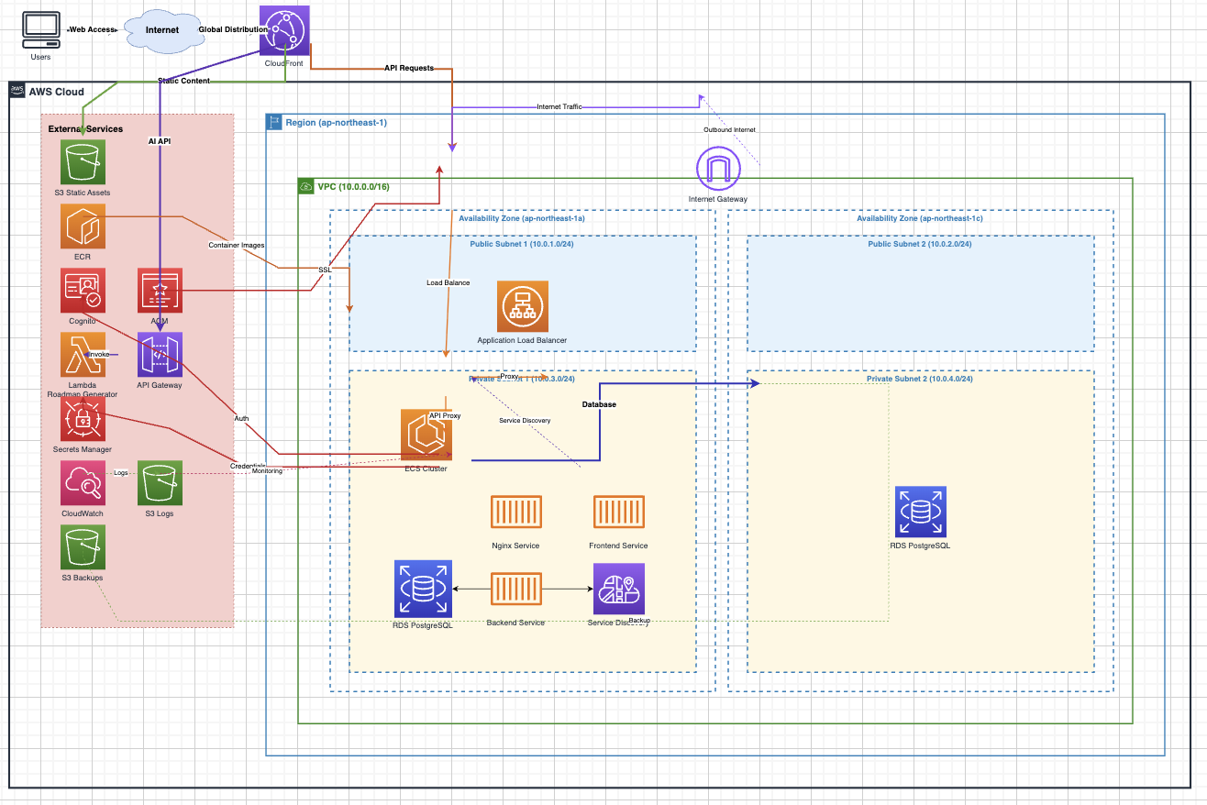Select the CloudFront icon

click(x=284, y=30)
